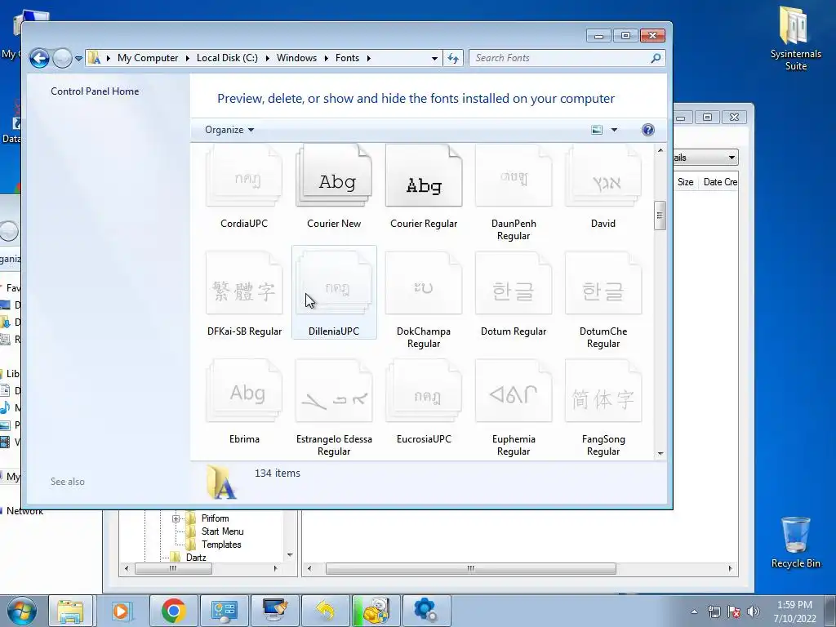836x627 pixels.
Task: Click the taskbar clock 1:59 PM
Action: coord(794,605)
